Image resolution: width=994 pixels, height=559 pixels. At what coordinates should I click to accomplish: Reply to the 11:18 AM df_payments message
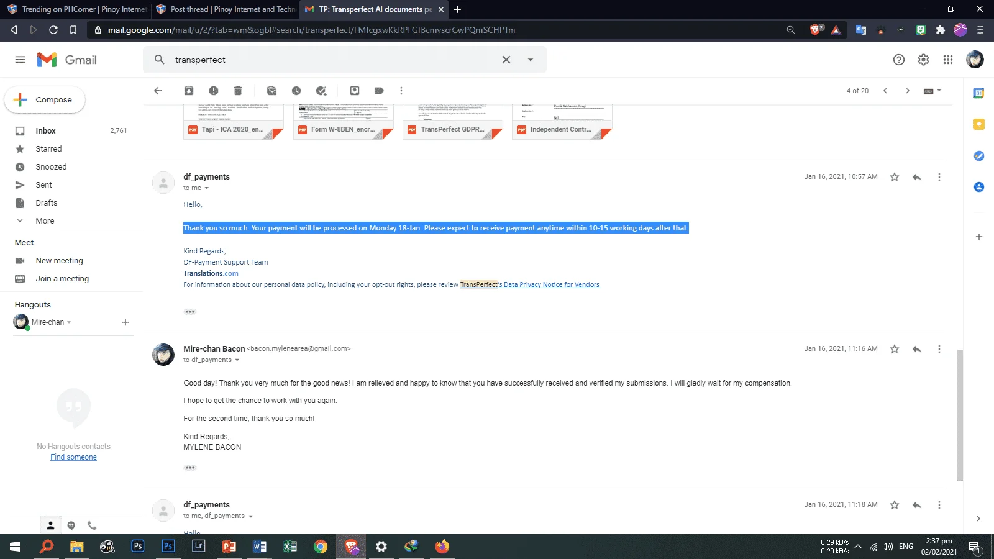[x=917, y=505]
